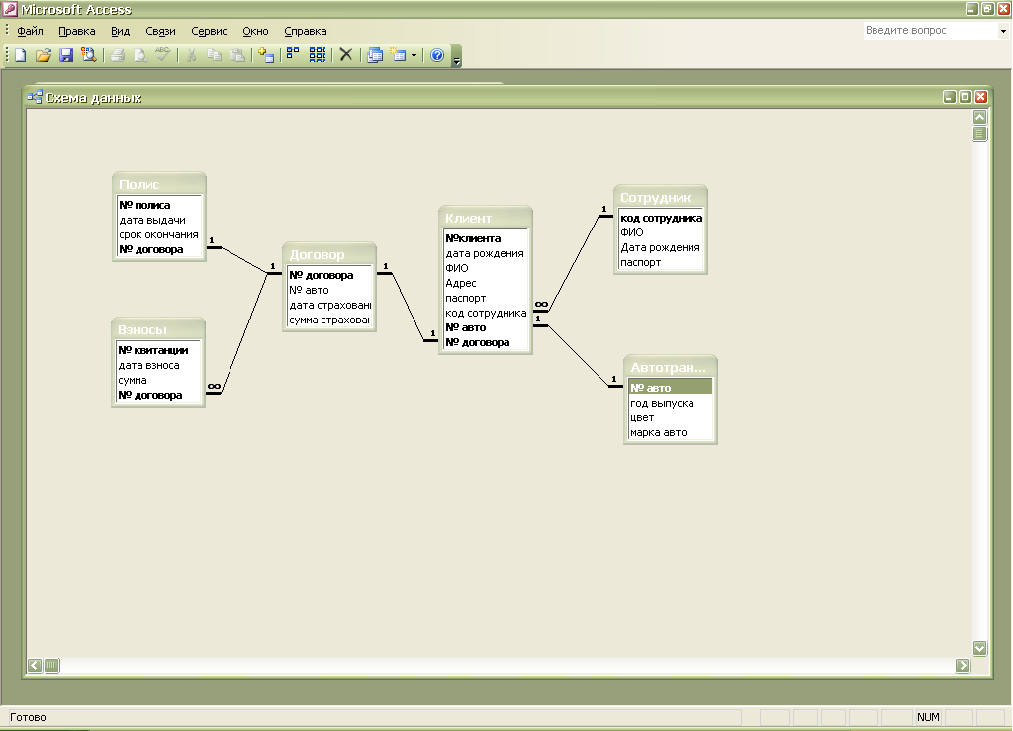Click the Show Table add icon
1013x731 pixels.
[x=266, y=55]
